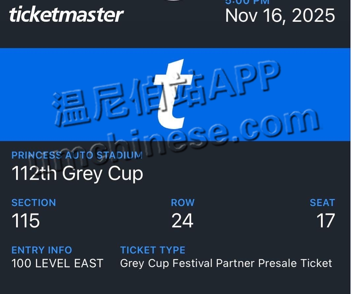
Task: Open the 112th Grey Cup event title
Action: [77, 173]
